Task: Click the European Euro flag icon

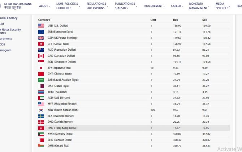Action: tap(41, 32)
